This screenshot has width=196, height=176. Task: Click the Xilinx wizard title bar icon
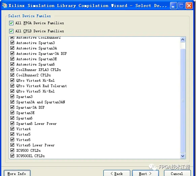pos(4,5)
